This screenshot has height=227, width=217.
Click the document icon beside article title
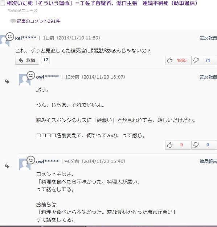click(3, 3)
